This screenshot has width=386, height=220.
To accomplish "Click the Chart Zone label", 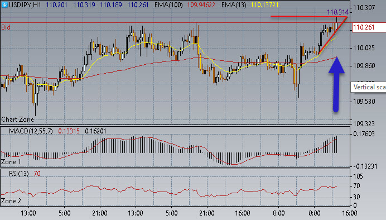I will click(x=17, y=119).
